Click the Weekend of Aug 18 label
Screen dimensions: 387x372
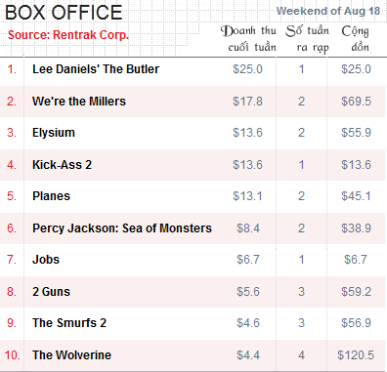click(328, 11)
